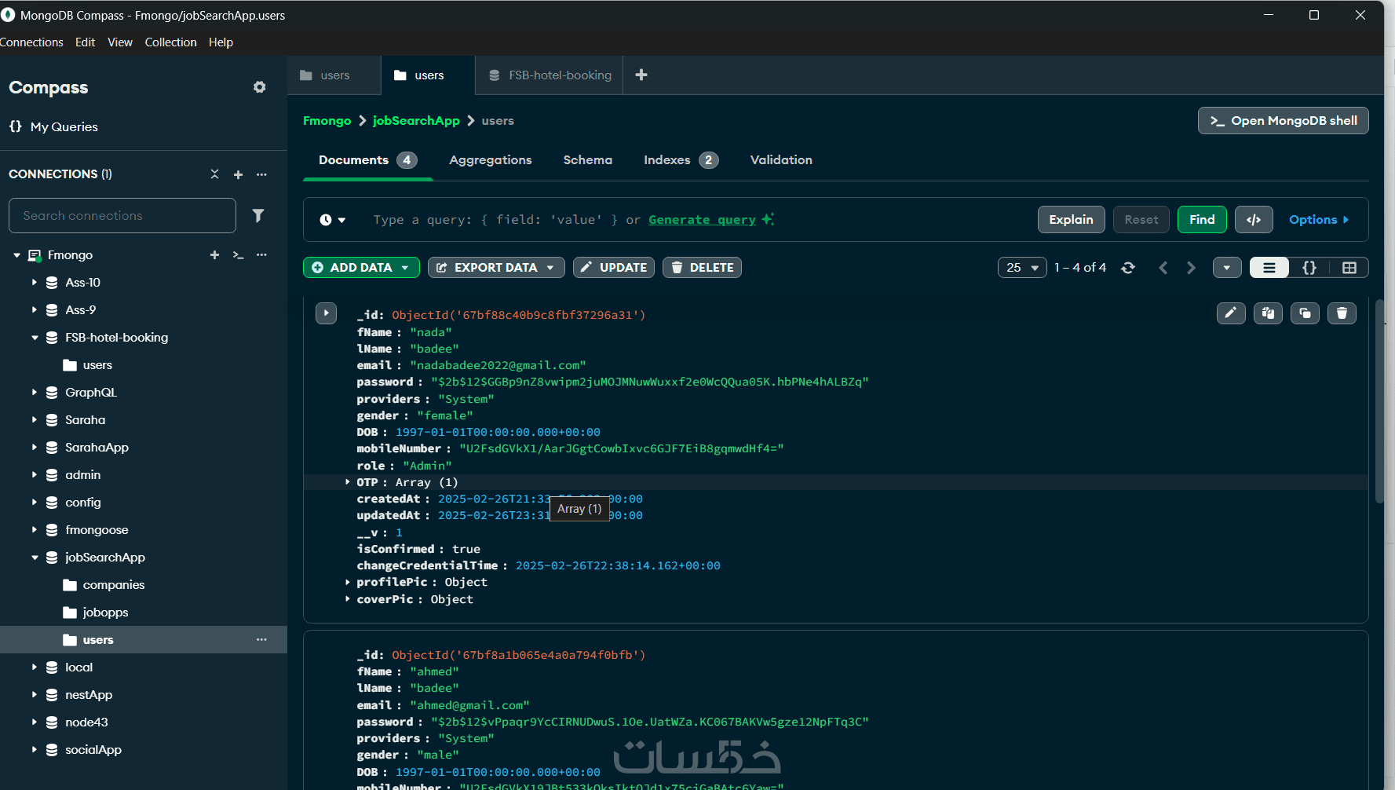The height and width of the screenshot is (790, 1395).
Task: Copy nada's document to the clipboard
Action: point(1268,313)
